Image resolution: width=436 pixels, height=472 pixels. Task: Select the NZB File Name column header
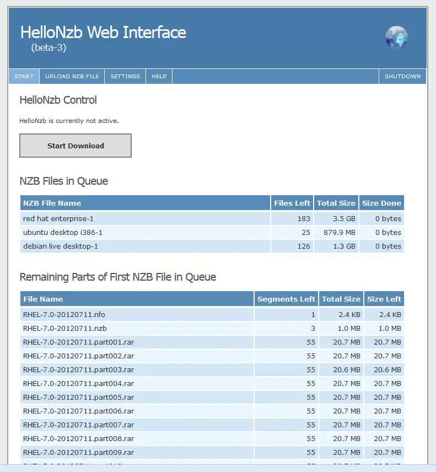click(145, 203)
